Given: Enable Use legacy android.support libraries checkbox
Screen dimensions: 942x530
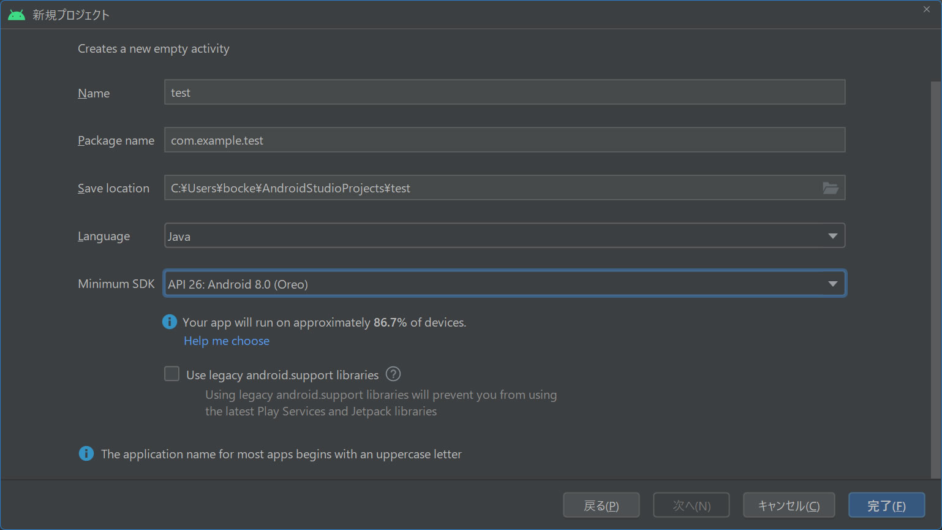Looking at the screenshot, I should pos(172,374).
